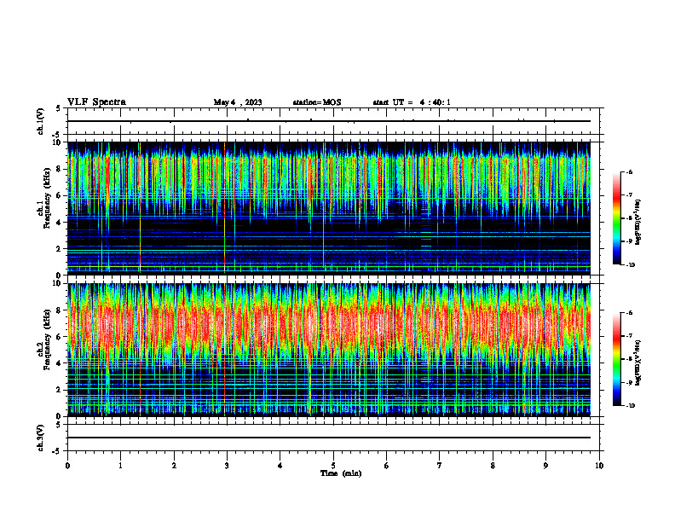Click the "-10" label on the ch.2 color bar
675x522 pixels.
[x=630, y=406]
